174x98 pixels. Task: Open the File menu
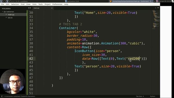pyautogui.click(x=2, y=4)
